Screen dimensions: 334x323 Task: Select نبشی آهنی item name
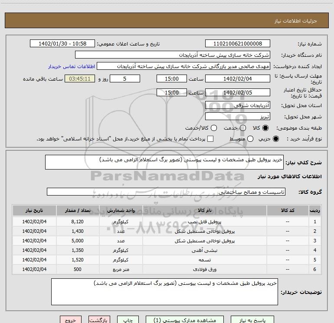click(204, 250)
